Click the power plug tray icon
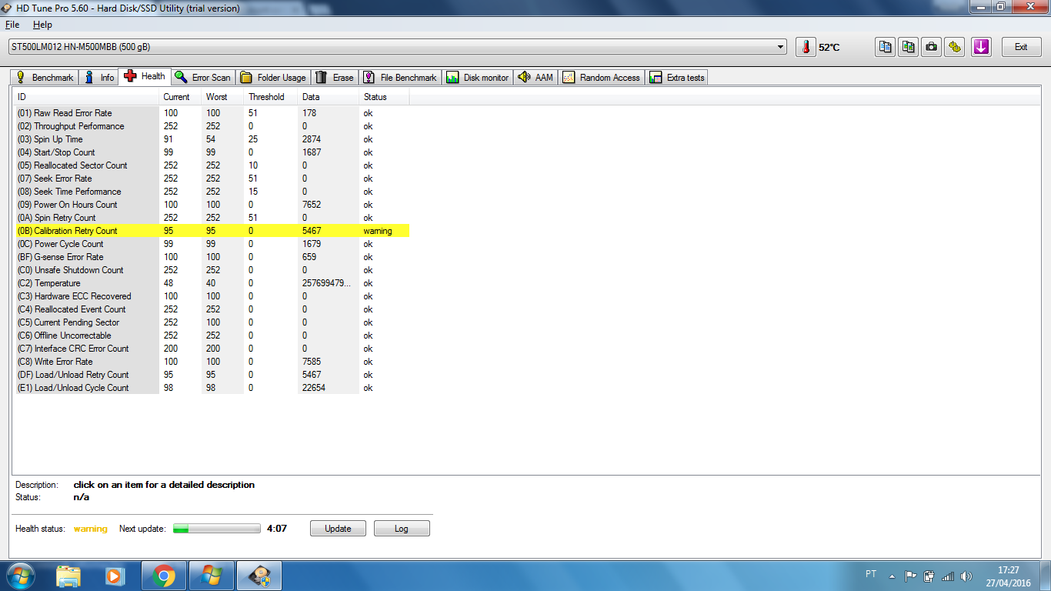This screenshot has height=591, width=1051. 929,576
